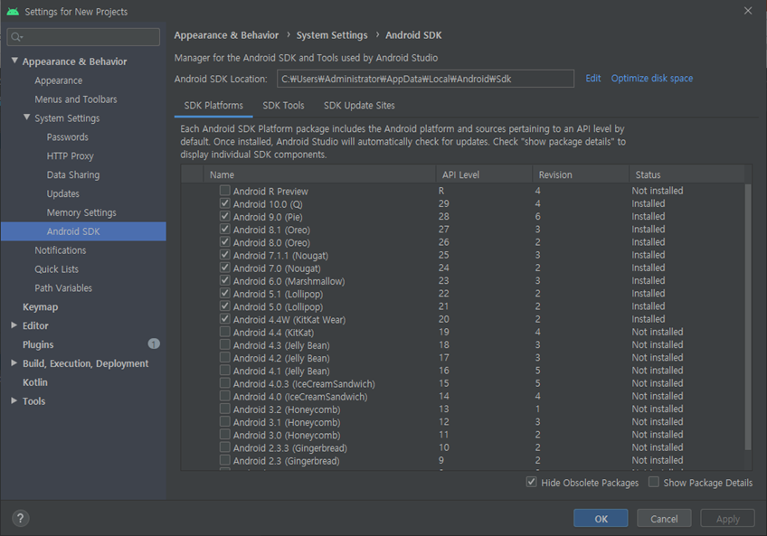The image size is (767, 536).
Task: Open Appearance settings page
Action: tap(58, 80)
